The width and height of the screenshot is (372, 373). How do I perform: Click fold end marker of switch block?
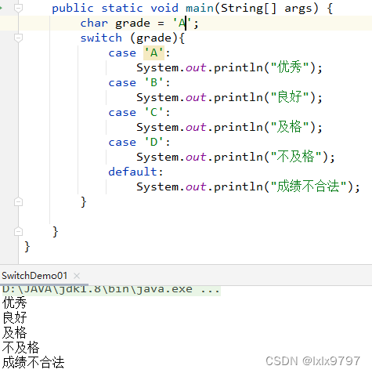click(18, 202)
